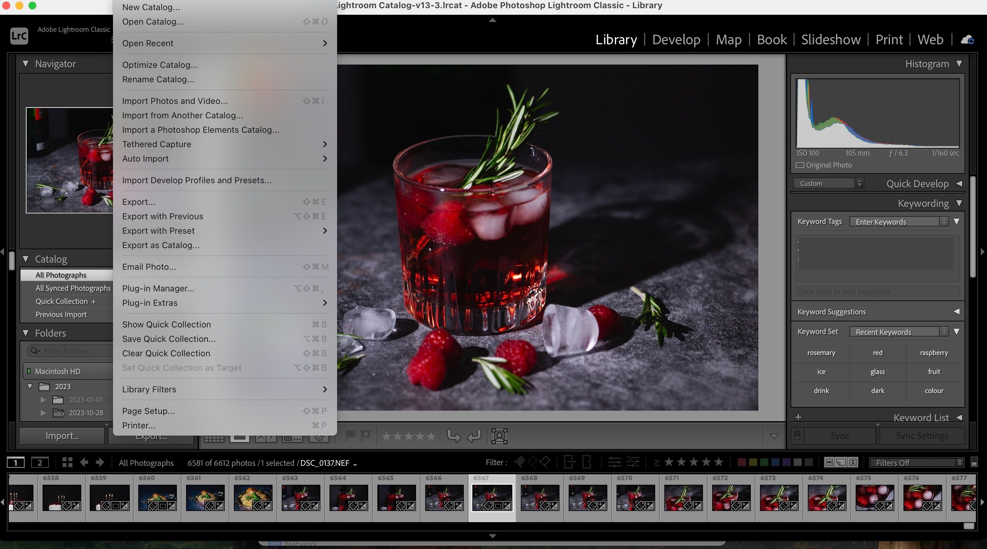
Task: Open the Recent Keywords set dropdown
Action: click(x=899, y=332)
